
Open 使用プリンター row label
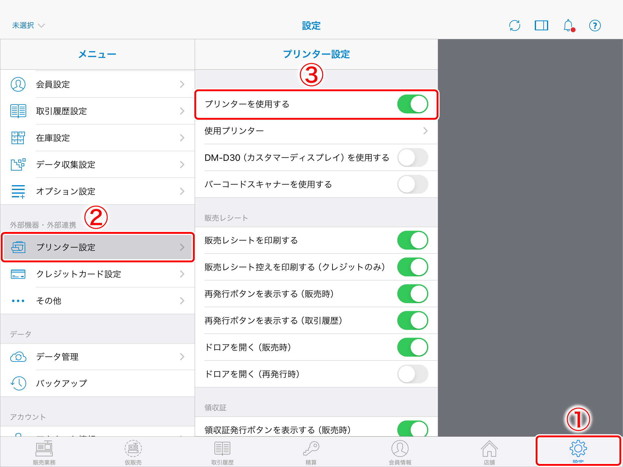coord(234,131)
